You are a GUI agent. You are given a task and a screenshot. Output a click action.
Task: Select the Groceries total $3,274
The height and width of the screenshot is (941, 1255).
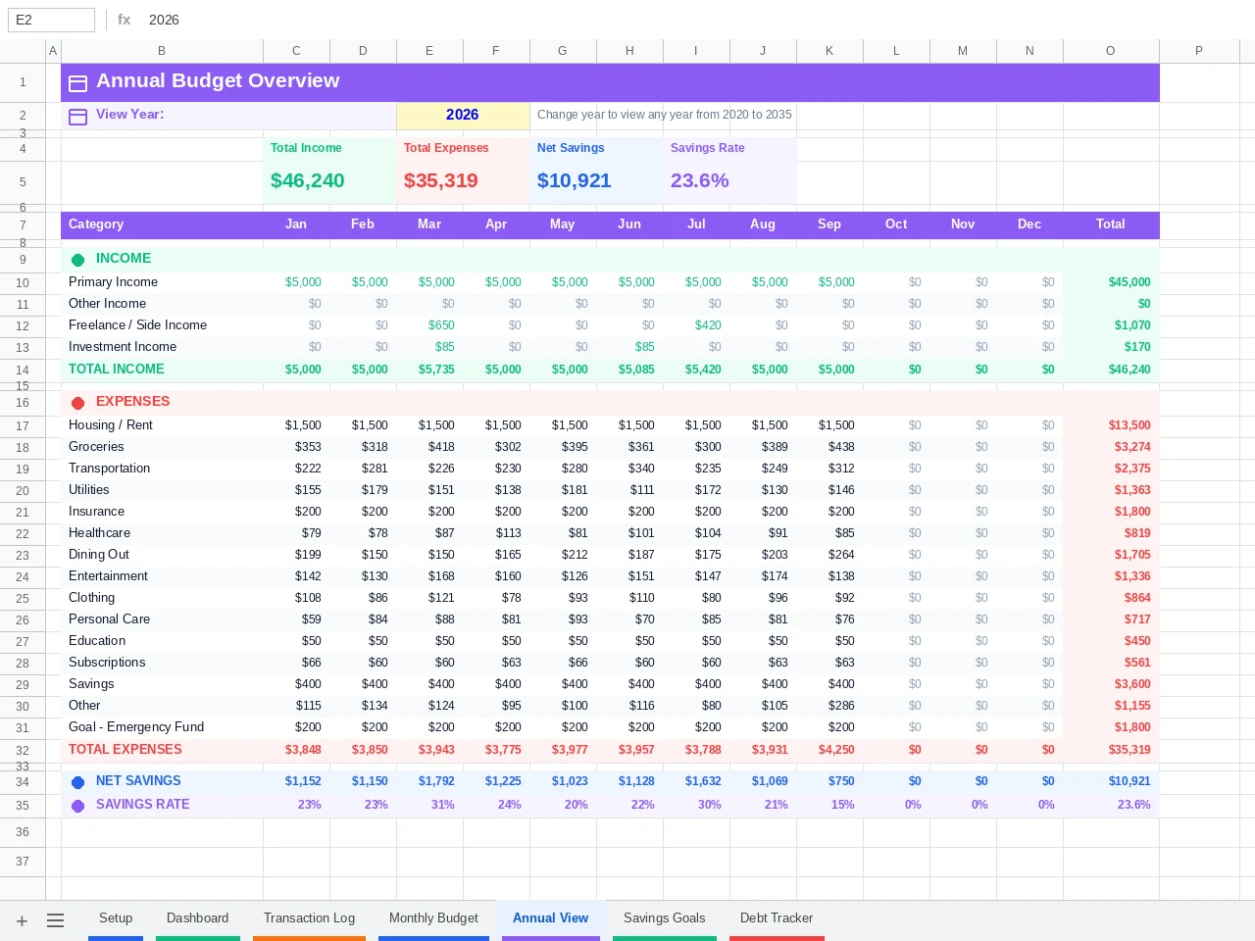click(1132, 447)
